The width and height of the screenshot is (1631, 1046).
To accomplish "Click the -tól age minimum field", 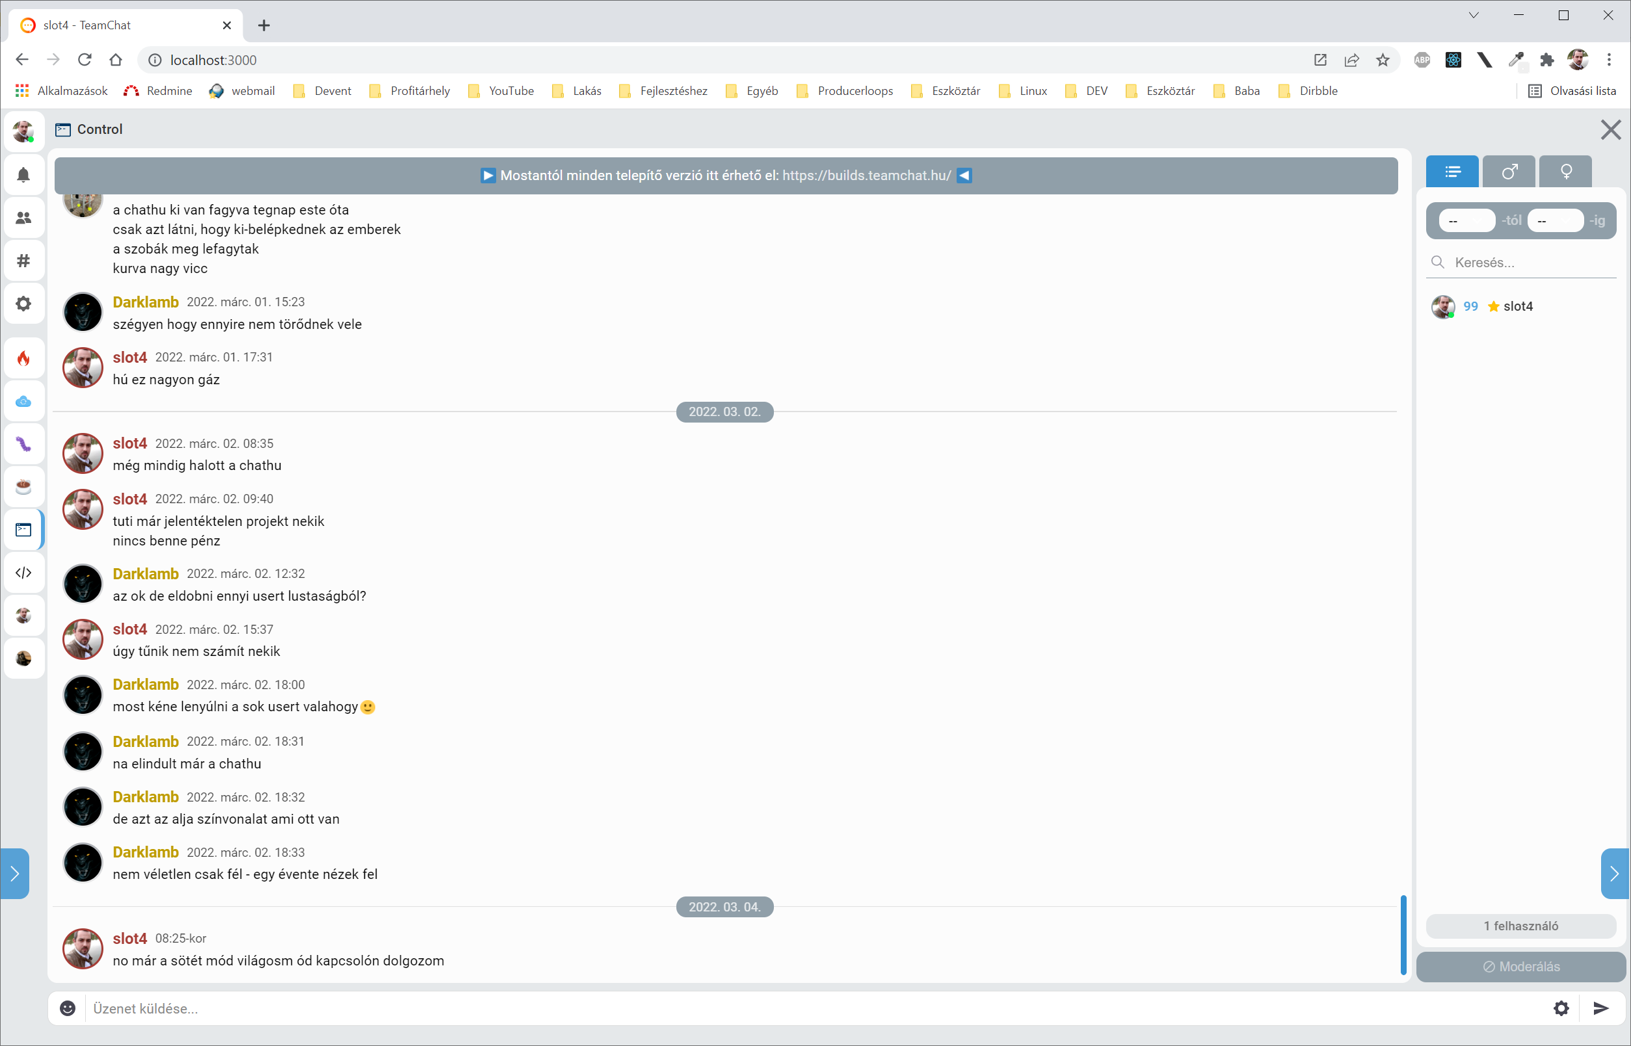I will (1466, 221).
